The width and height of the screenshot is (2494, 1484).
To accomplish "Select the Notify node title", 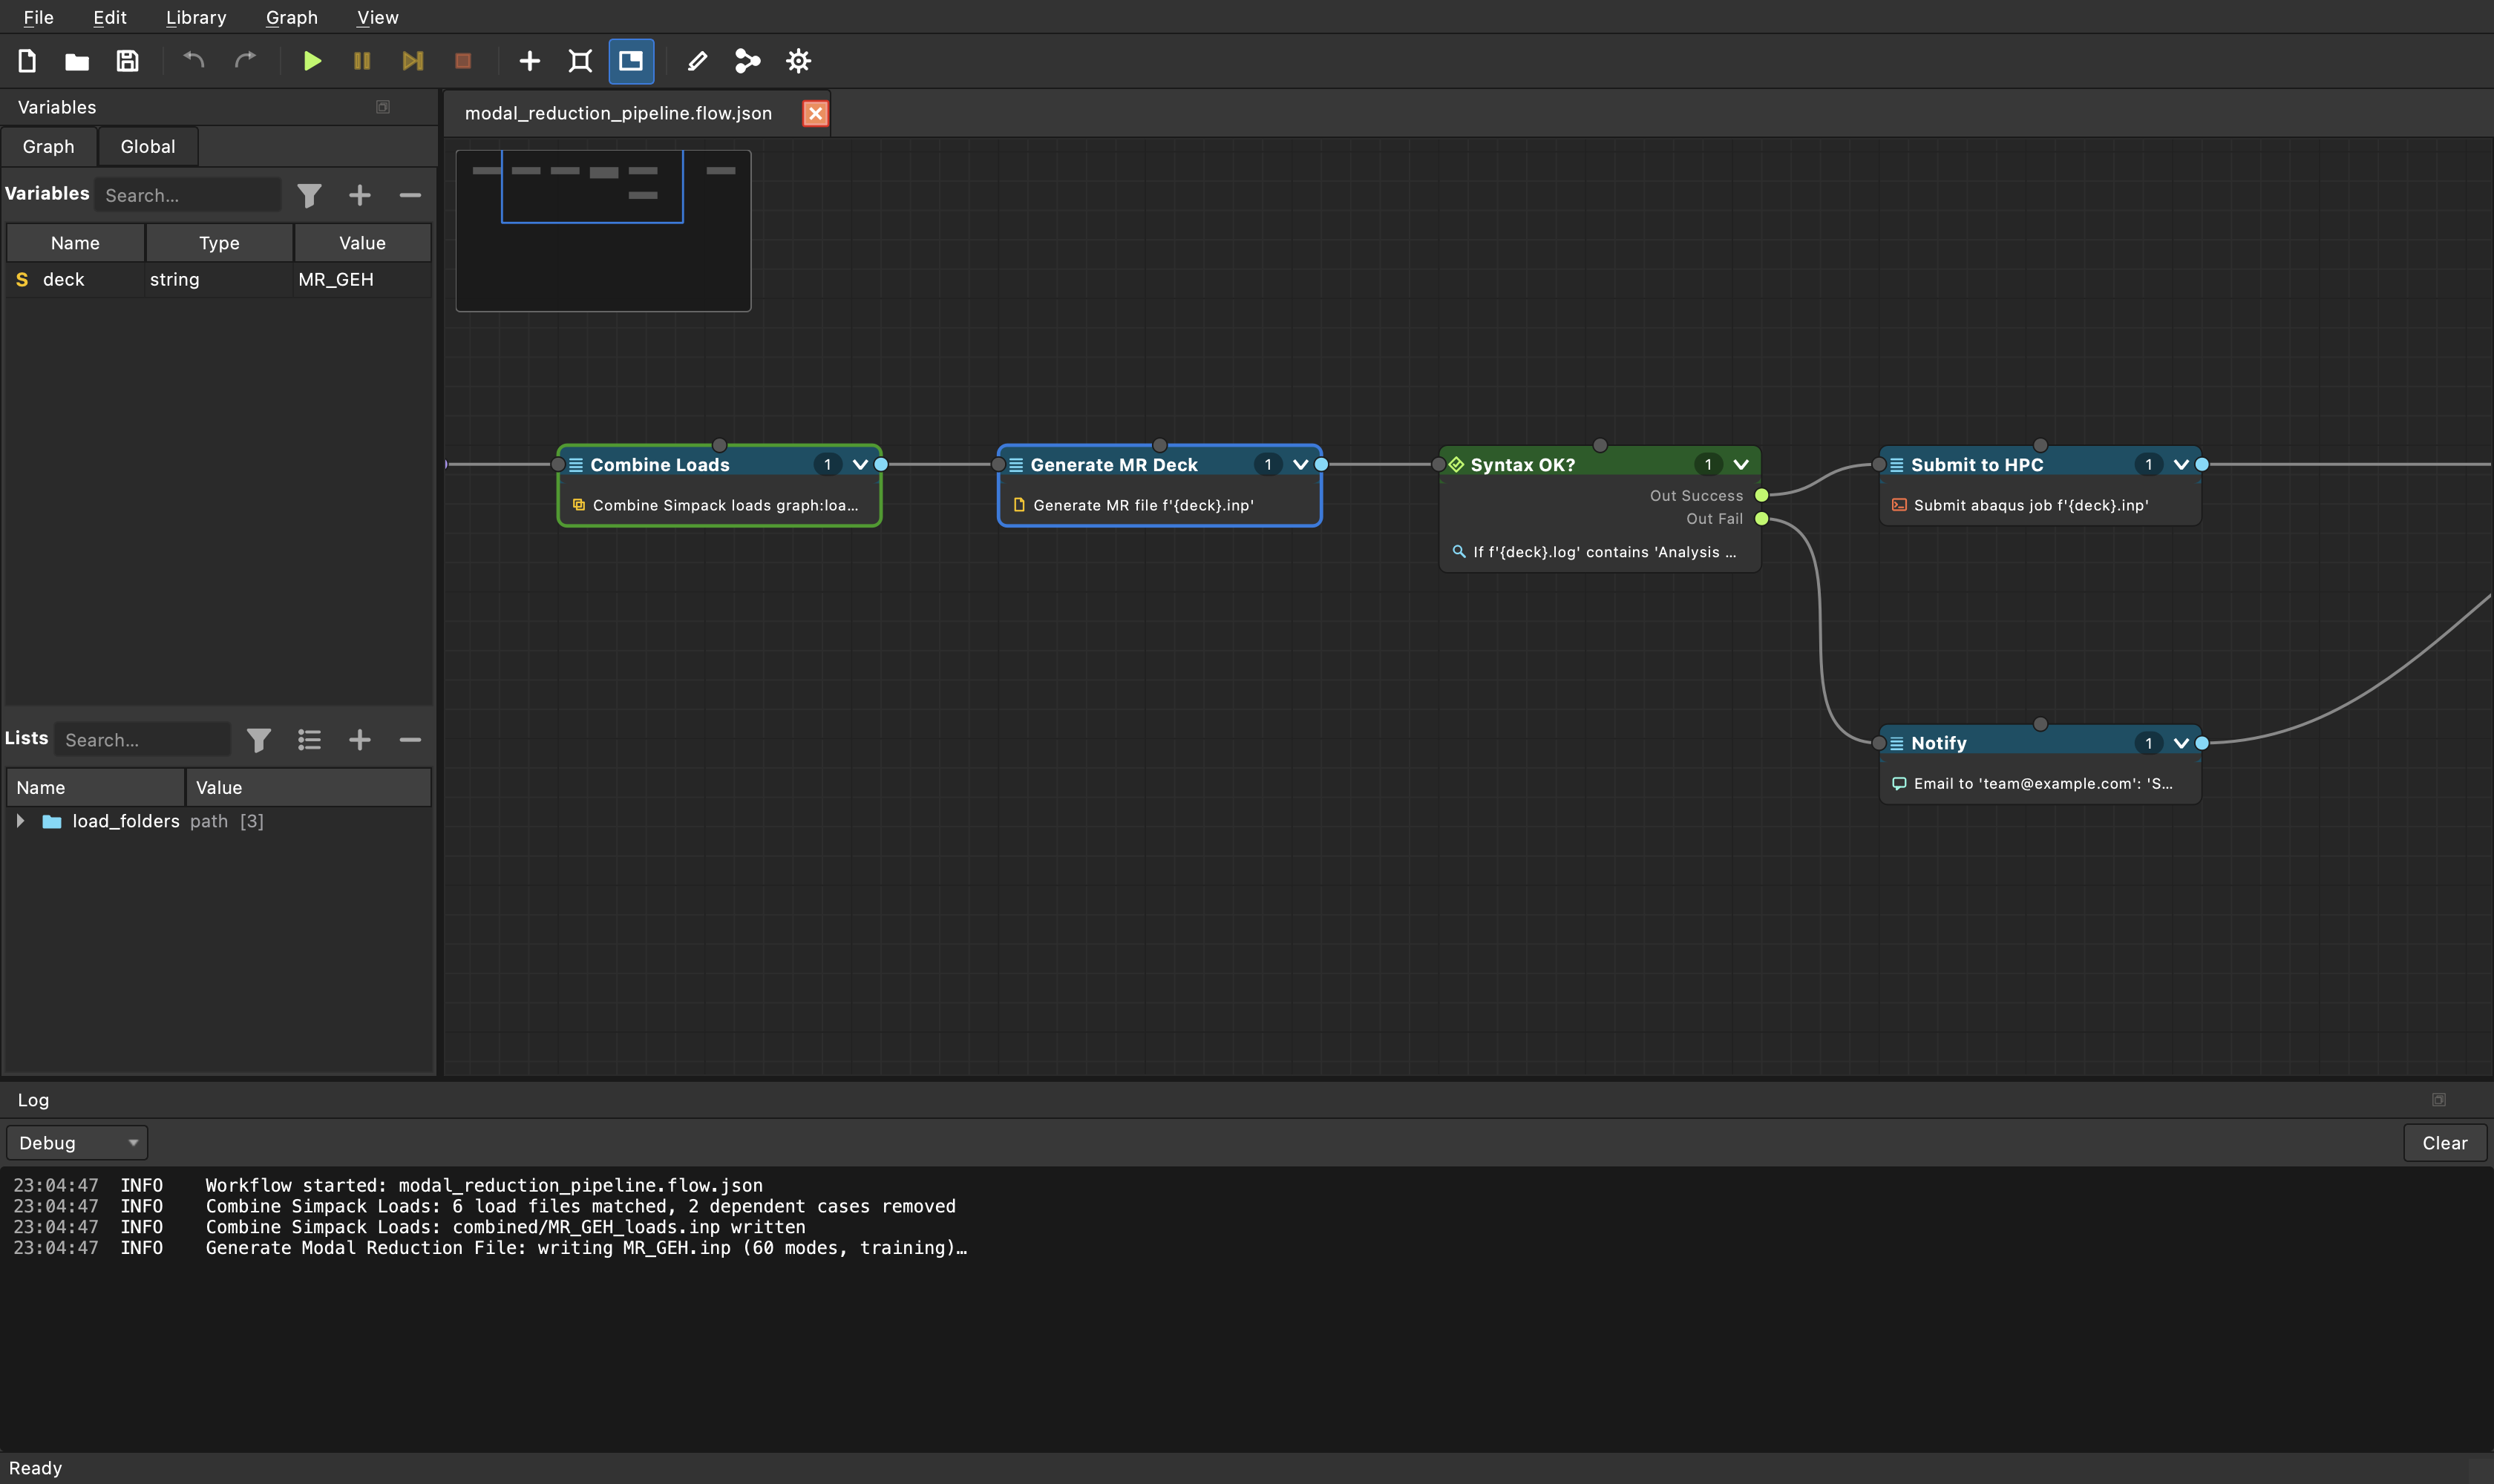I will [x=1939, y=743].
